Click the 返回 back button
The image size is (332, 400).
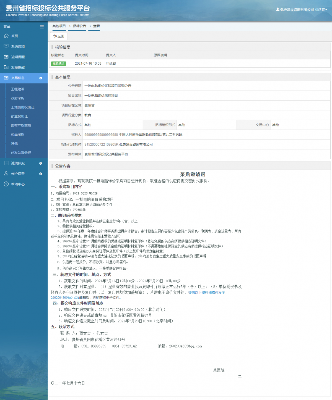click(x=59, y=36)
